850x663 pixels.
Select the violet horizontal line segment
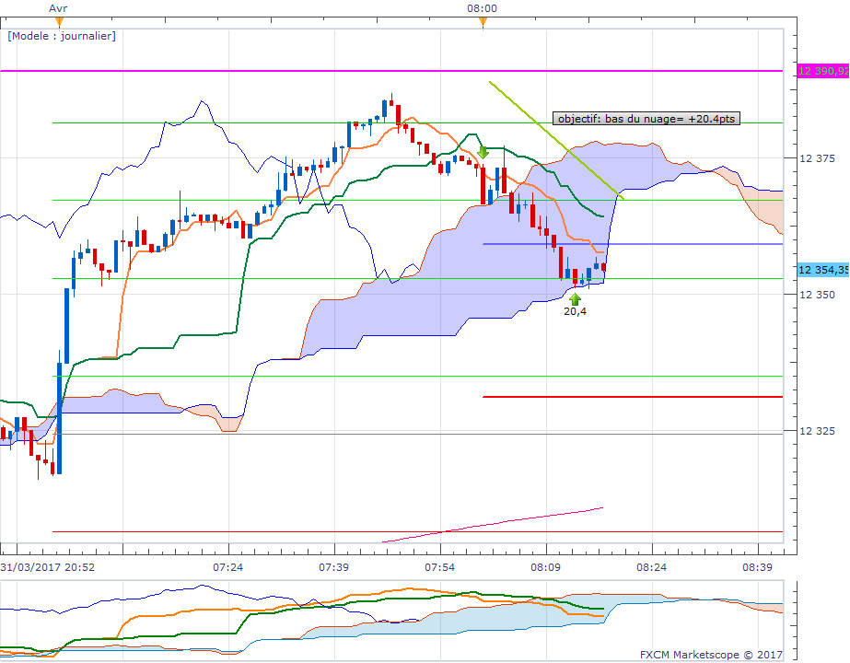click(633, 244)
